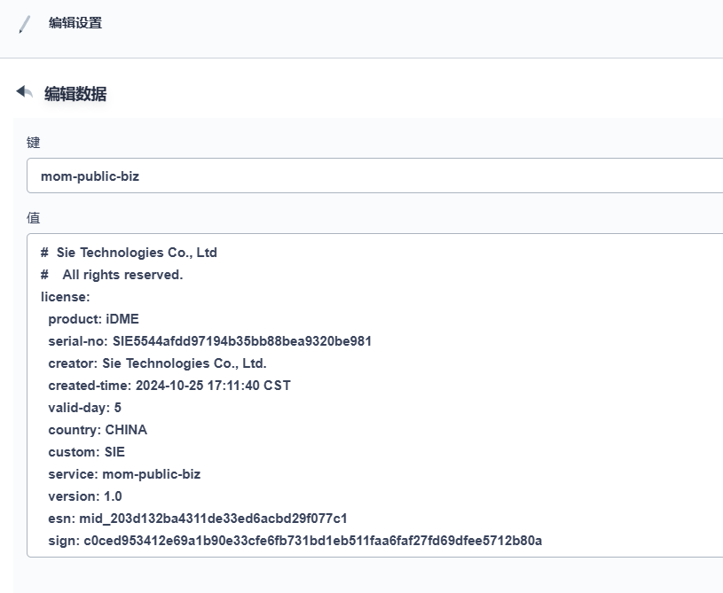Click the 'product: iDME' line

point(94,319)
